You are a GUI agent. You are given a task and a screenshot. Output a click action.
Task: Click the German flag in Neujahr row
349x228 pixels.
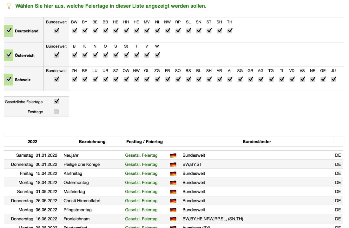click(173, 156)
